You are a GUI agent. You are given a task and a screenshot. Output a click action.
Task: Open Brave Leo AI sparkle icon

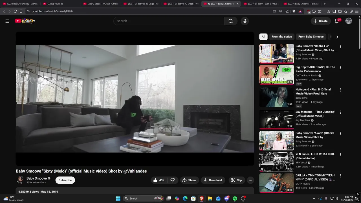tap(345, 11)
